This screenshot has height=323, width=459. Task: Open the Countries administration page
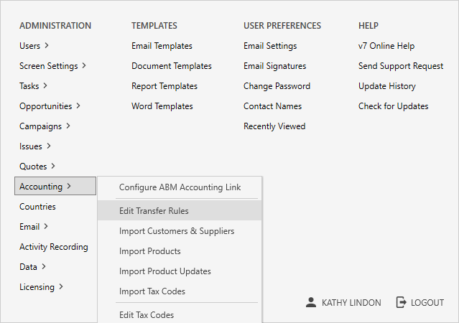tap(37, 207)
